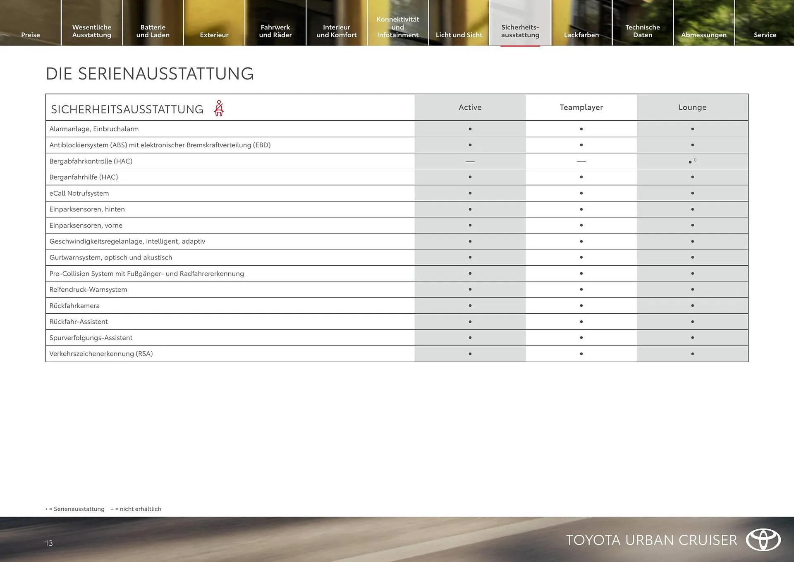
Task: Click the red seatbelt safety icon
Action: 219,108
